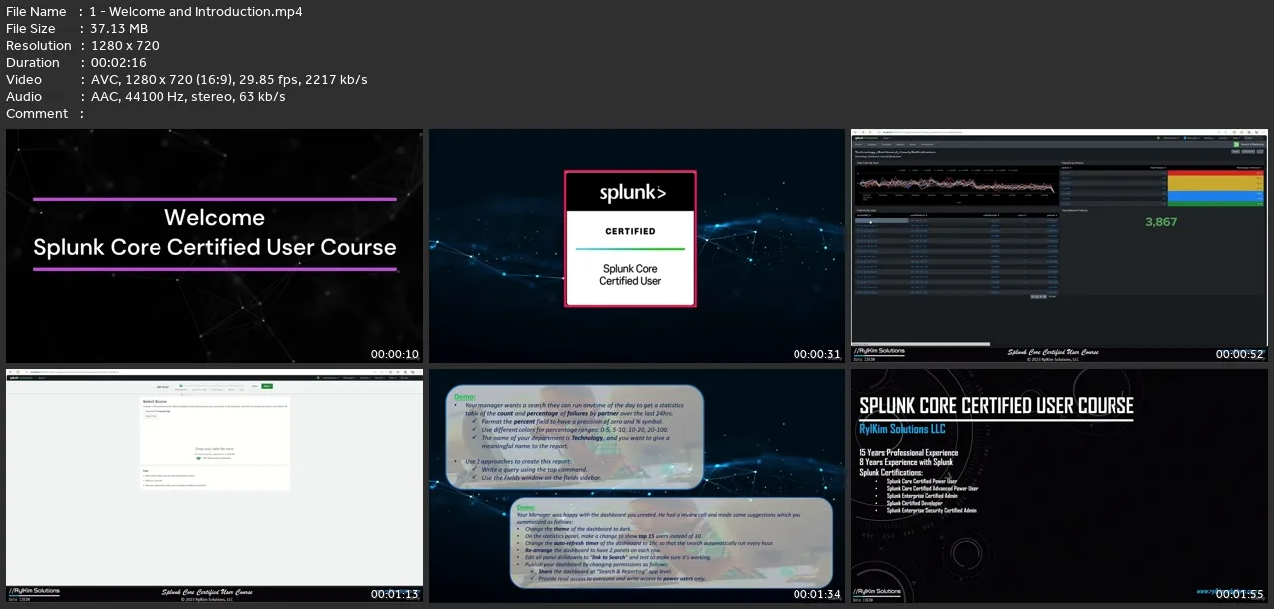This screenshot has width=1274, height=609.
Task: Open the Demo instructions slide thumbnail
Action: coord(637,485)
